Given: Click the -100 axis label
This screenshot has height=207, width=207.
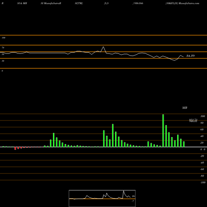Looking at the screenshot, I should point(203,183).
